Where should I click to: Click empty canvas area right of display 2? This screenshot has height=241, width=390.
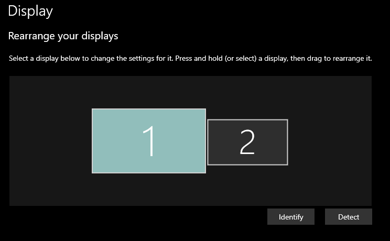330,141
